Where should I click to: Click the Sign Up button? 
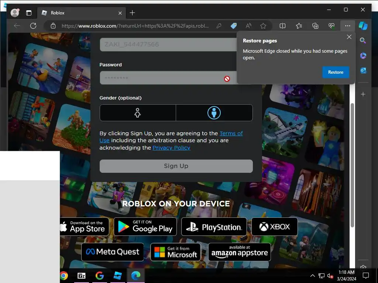pos(176,166)
